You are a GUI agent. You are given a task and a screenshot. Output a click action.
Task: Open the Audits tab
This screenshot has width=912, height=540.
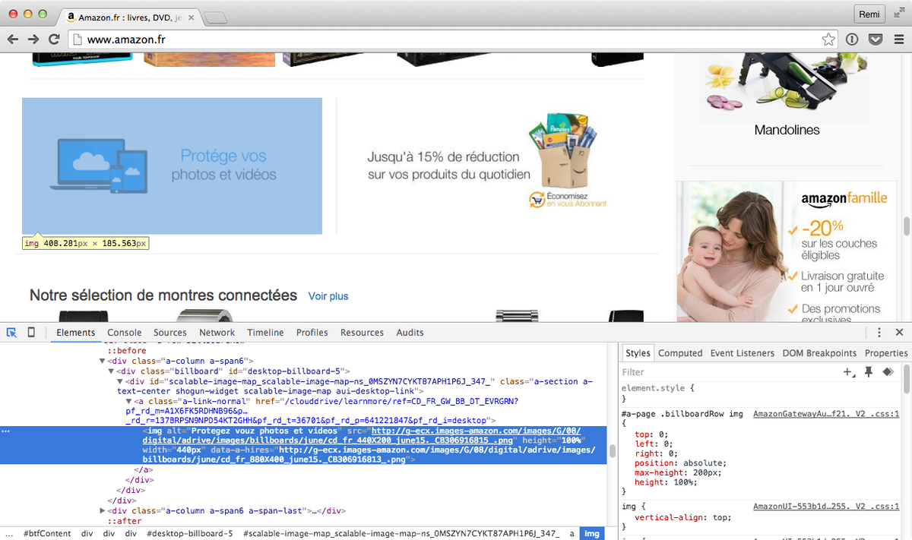pyautogui.click(x=410, y=333)
